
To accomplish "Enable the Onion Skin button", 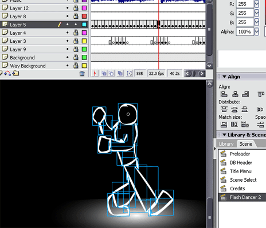I will coord(104,73).
